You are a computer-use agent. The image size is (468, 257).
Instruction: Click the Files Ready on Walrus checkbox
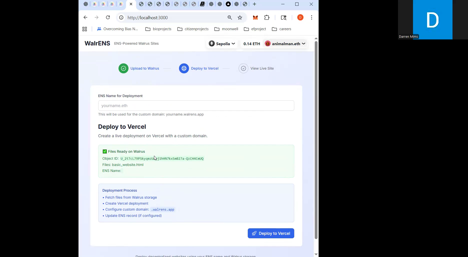(x=104, y=151)
